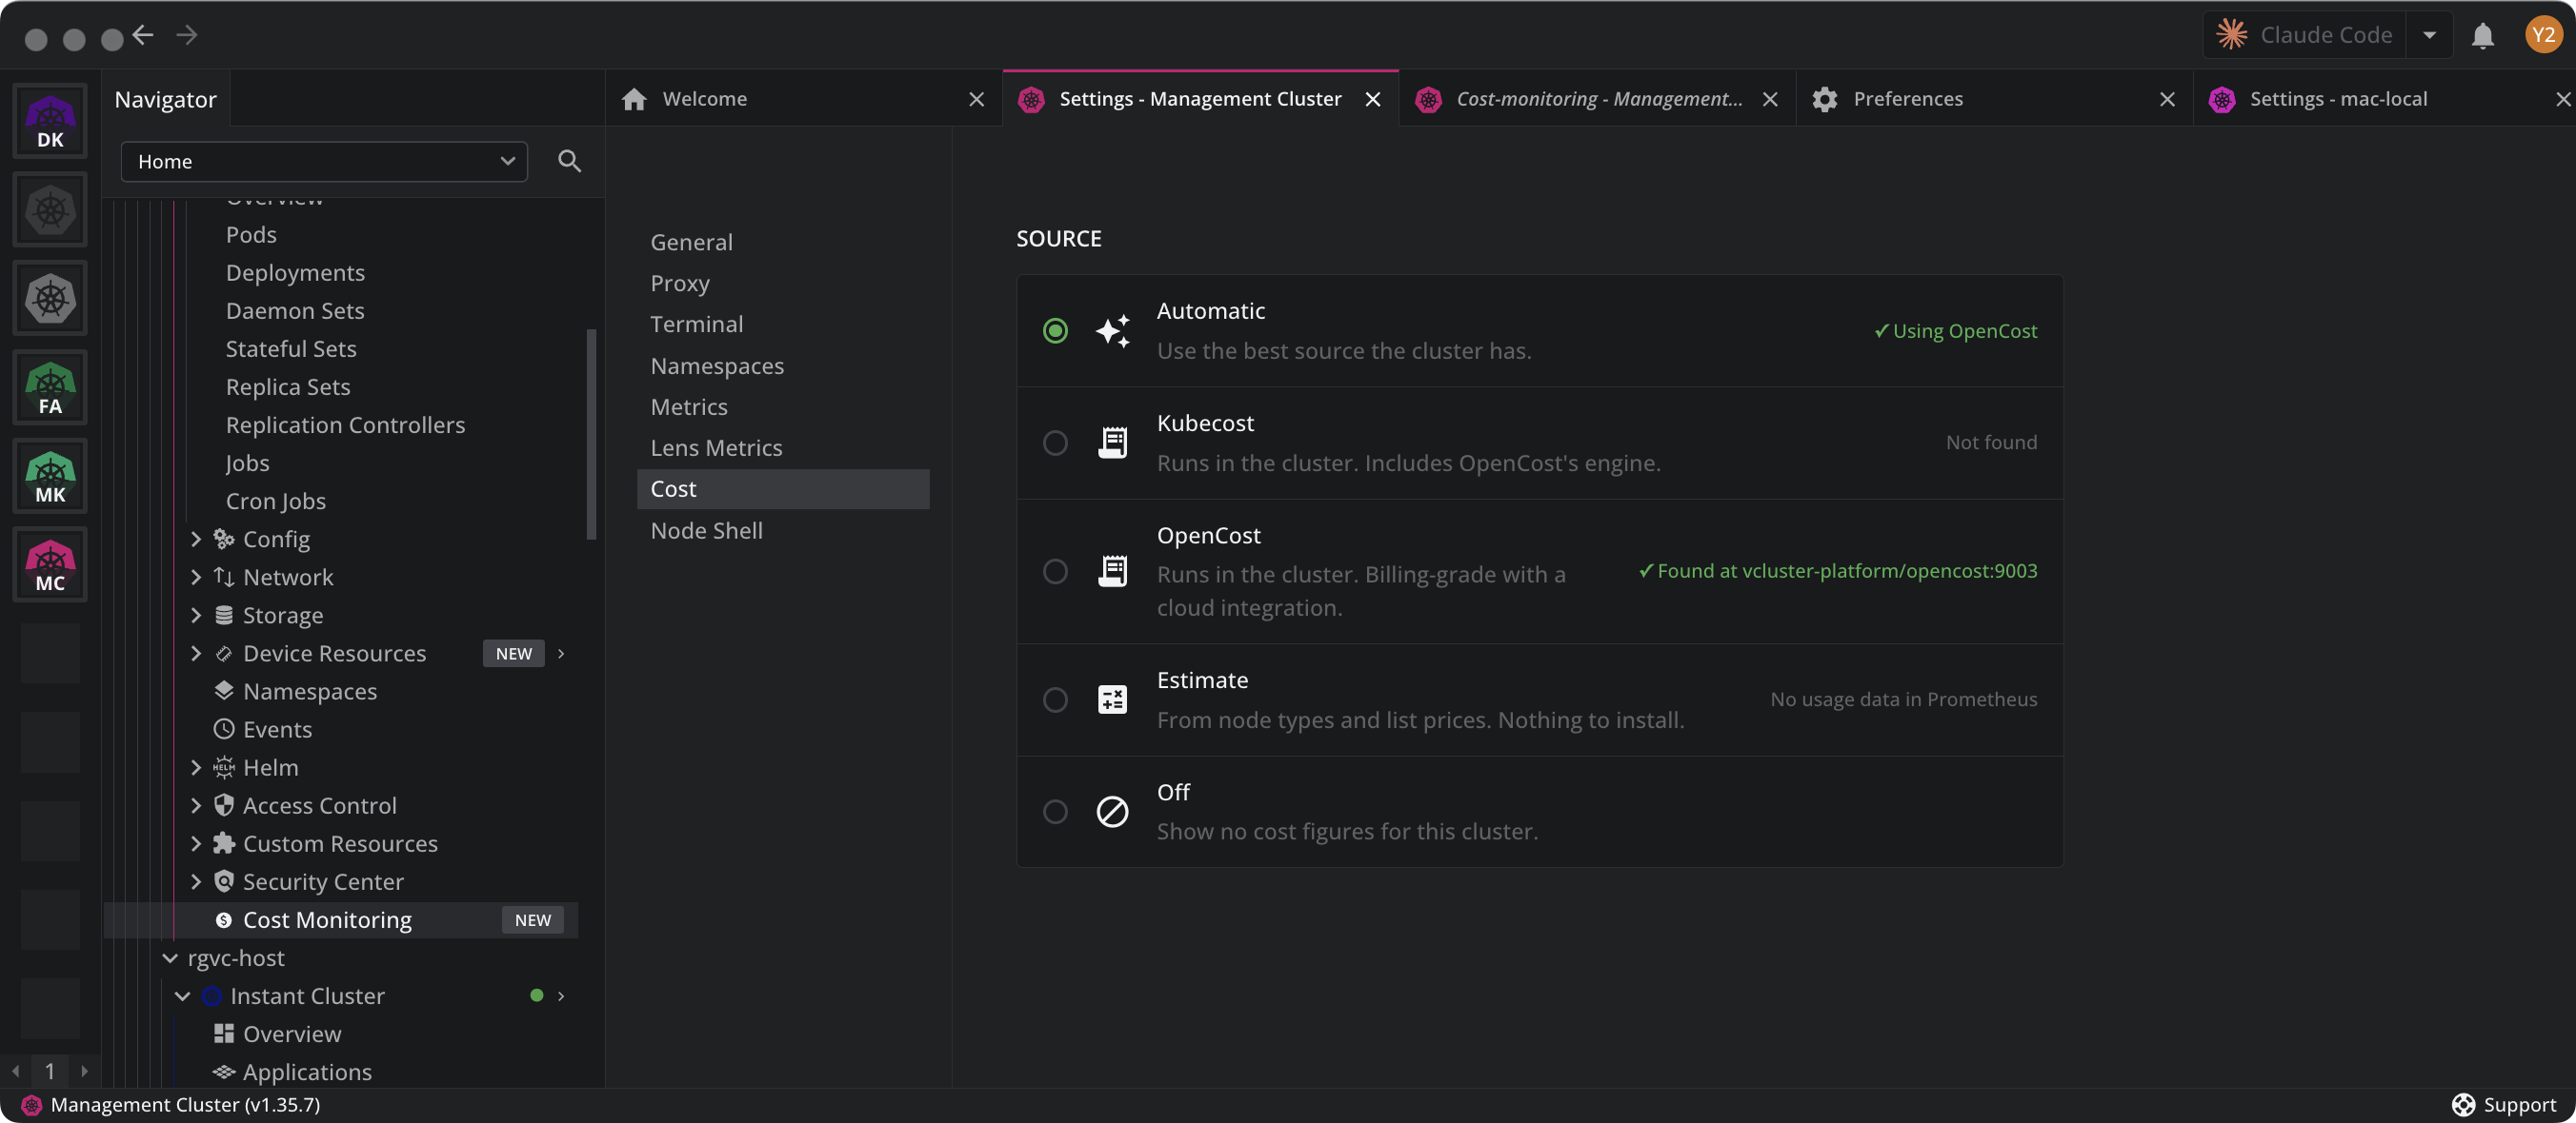This screenshot has width=2576, height=1123.
Task: Click the Security Center shield icon
Action: point(224,882)
